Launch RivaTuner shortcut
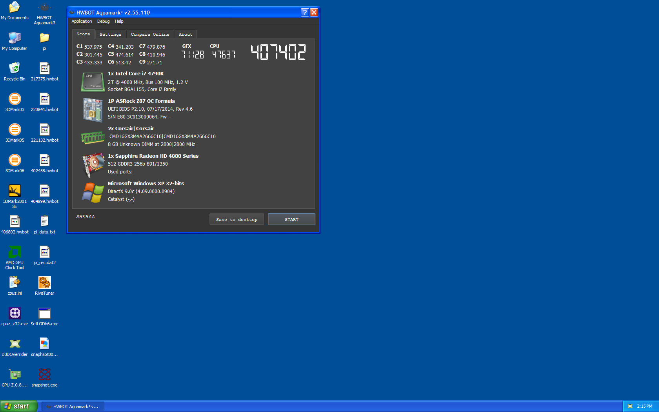659x412 pixels. 44,286
